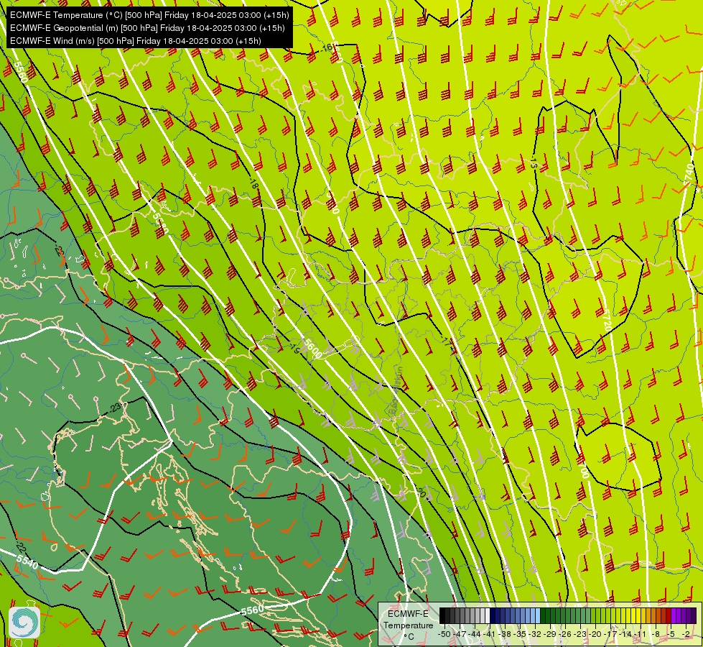Click the light blue swatch above -32
703x647 pixels.
(x=538, y=615)
